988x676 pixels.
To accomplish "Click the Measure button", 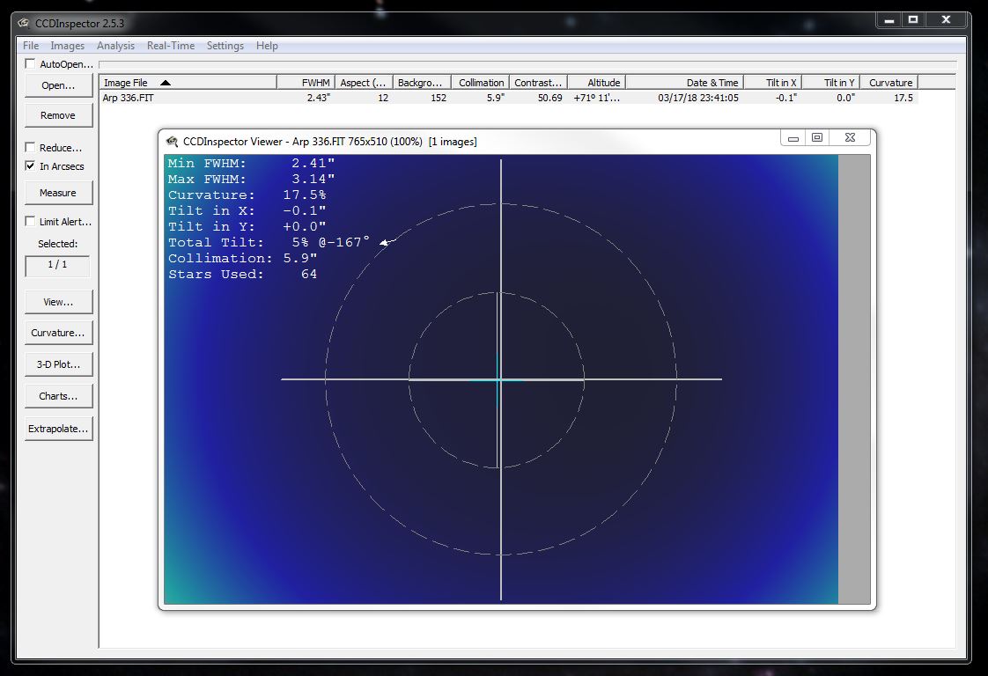I will 59,193.
